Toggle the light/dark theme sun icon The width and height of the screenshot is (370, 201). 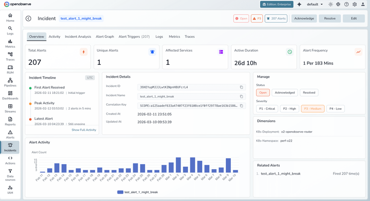pos(331,4)
